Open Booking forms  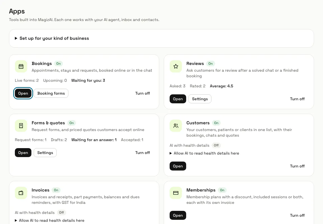tap(51, 94)
